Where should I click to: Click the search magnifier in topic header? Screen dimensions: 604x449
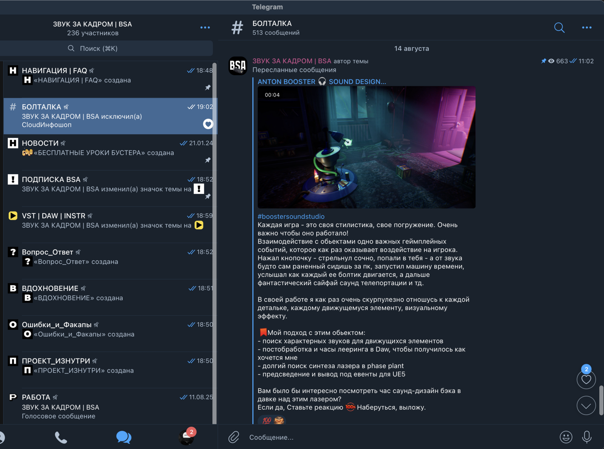point(559,28)
